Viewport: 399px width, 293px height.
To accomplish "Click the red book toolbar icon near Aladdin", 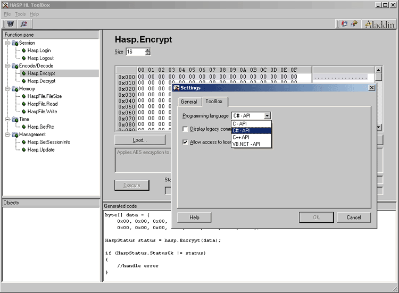I will 344,24.
